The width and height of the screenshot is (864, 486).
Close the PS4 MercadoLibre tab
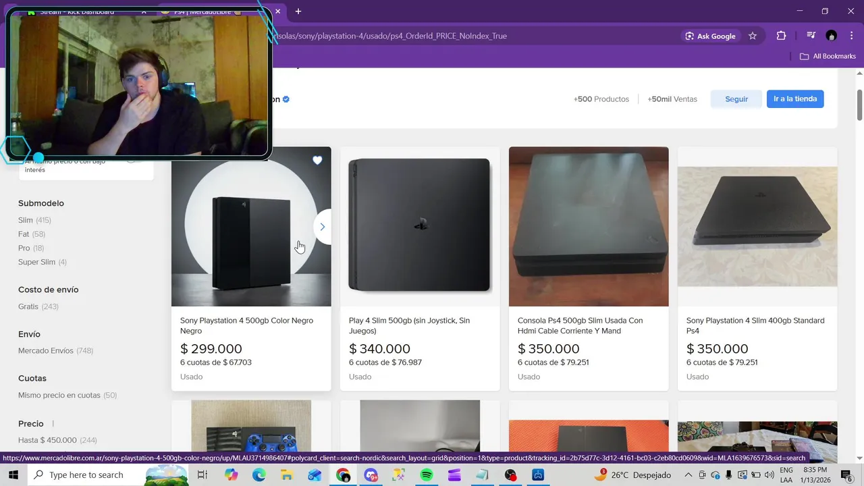click(277, 11)
